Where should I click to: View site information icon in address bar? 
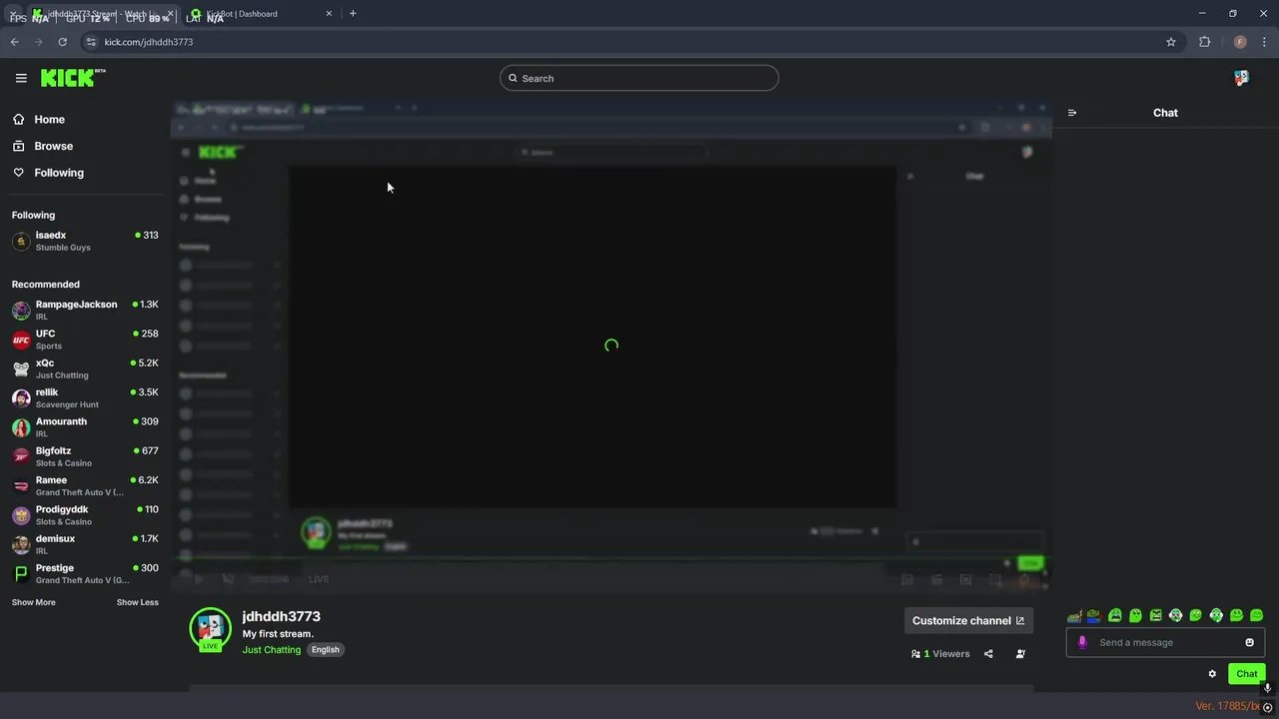point(91,42)
